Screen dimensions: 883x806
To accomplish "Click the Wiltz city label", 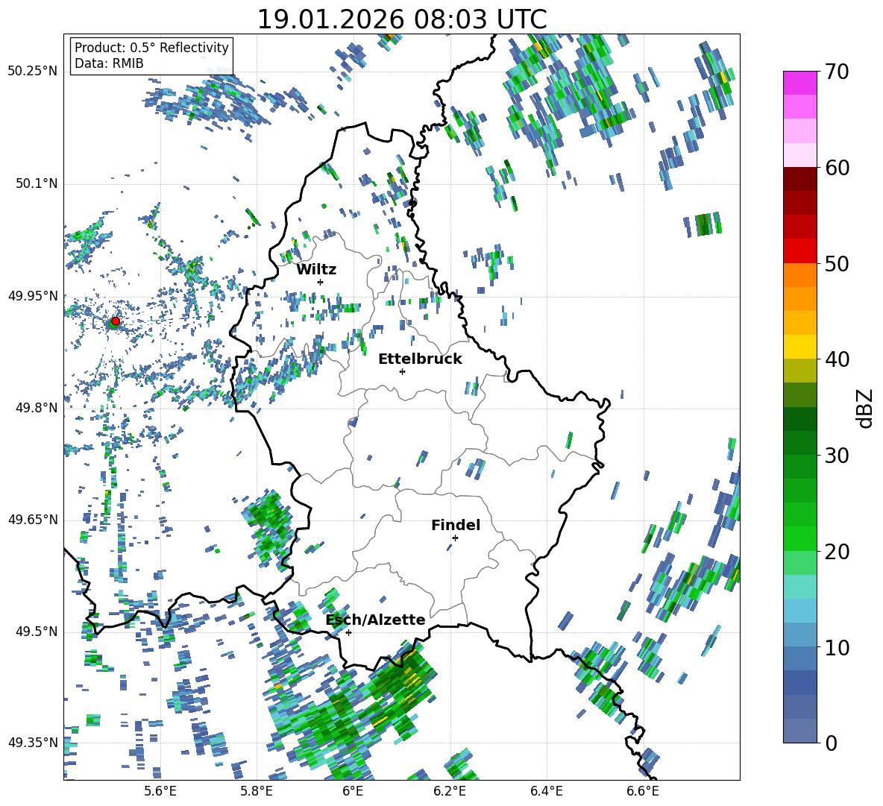I will coord(316,270).
